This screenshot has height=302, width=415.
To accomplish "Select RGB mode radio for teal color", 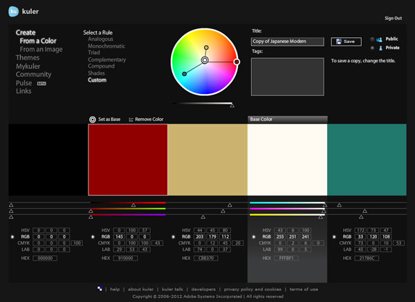I will 334,236.
